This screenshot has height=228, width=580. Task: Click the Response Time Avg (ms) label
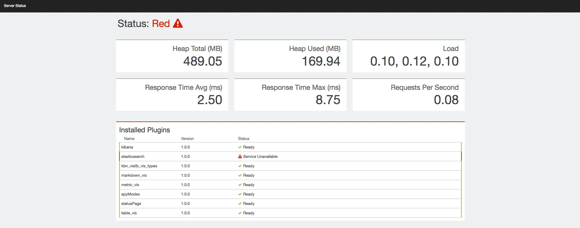184,87
